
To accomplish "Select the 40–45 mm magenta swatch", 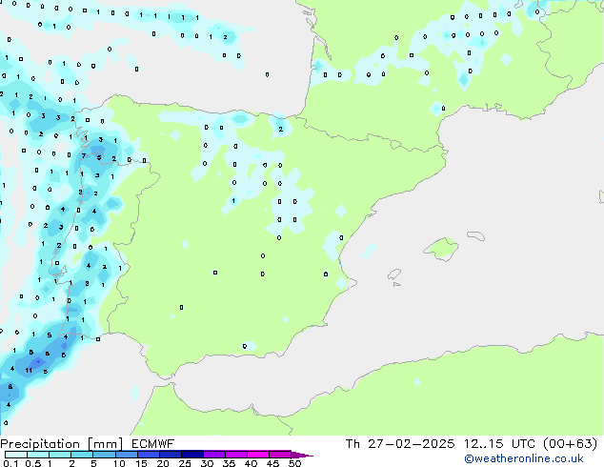I will coord(258,455).
